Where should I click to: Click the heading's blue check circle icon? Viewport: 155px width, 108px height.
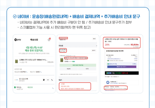[x=15, y=17]
